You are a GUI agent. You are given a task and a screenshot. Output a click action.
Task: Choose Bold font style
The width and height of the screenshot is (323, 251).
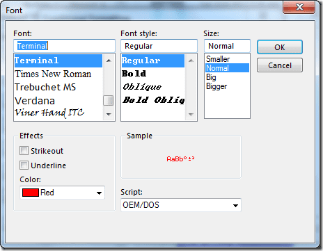click(x=153, y=74)
